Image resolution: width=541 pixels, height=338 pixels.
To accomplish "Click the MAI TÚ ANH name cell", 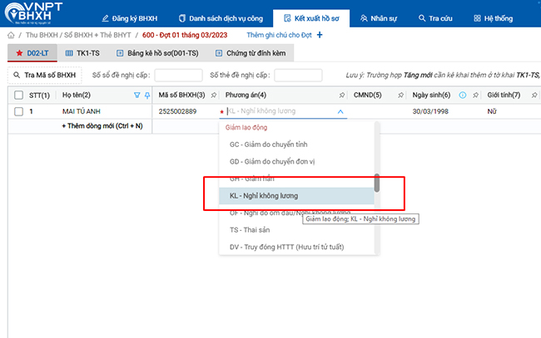I will [x=82, y=111].
